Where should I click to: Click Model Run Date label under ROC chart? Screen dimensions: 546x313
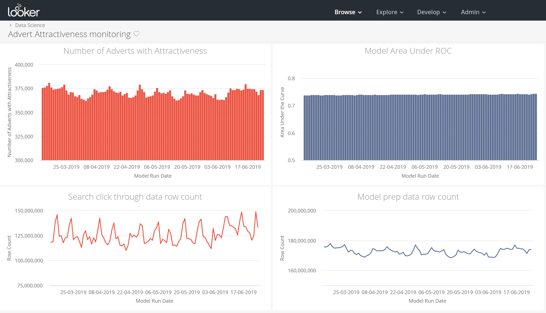[420, 176]
